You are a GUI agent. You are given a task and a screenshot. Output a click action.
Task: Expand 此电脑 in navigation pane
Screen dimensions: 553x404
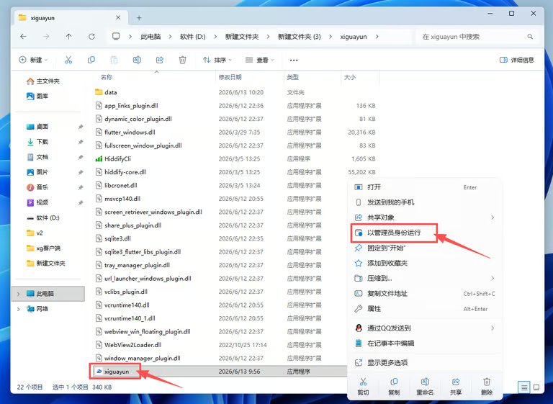[x=18, y=294]
